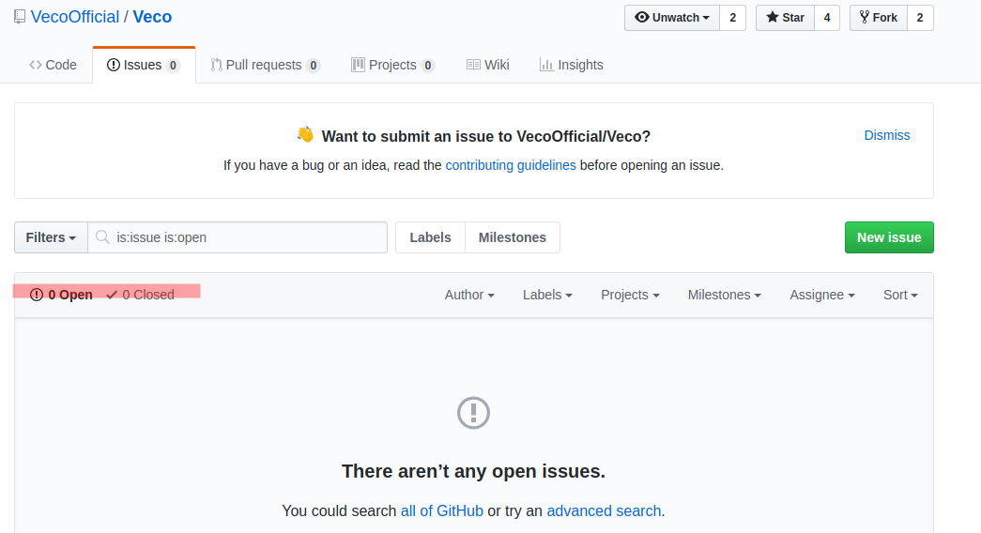
Task: Click the pull request icon on the tab
Action: [217, 65]
